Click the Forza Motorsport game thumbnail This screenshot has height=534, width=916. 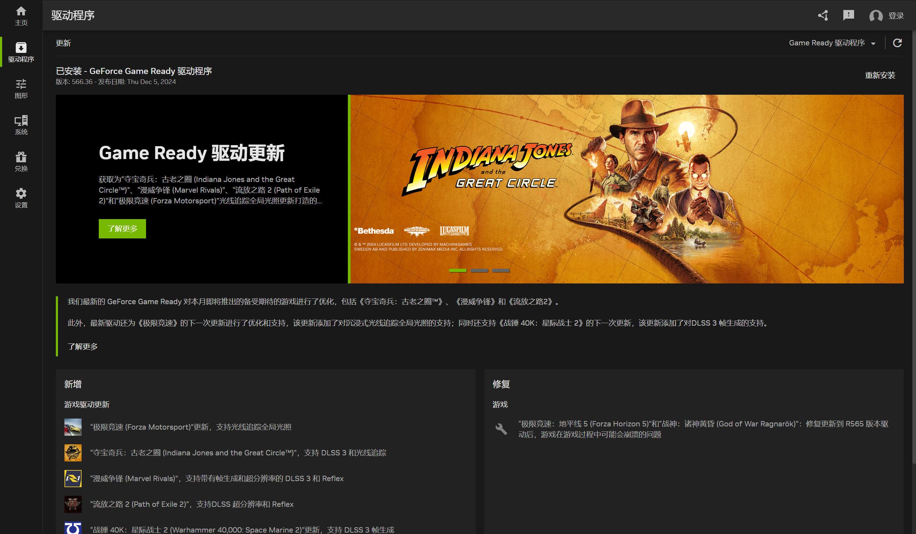click(x=73, y=427)
